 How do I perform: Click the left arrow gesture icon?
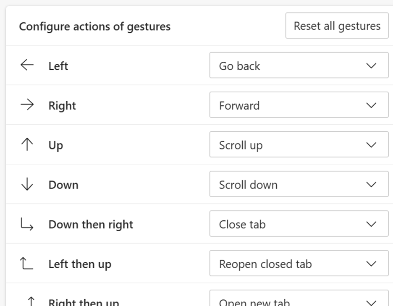27,65
